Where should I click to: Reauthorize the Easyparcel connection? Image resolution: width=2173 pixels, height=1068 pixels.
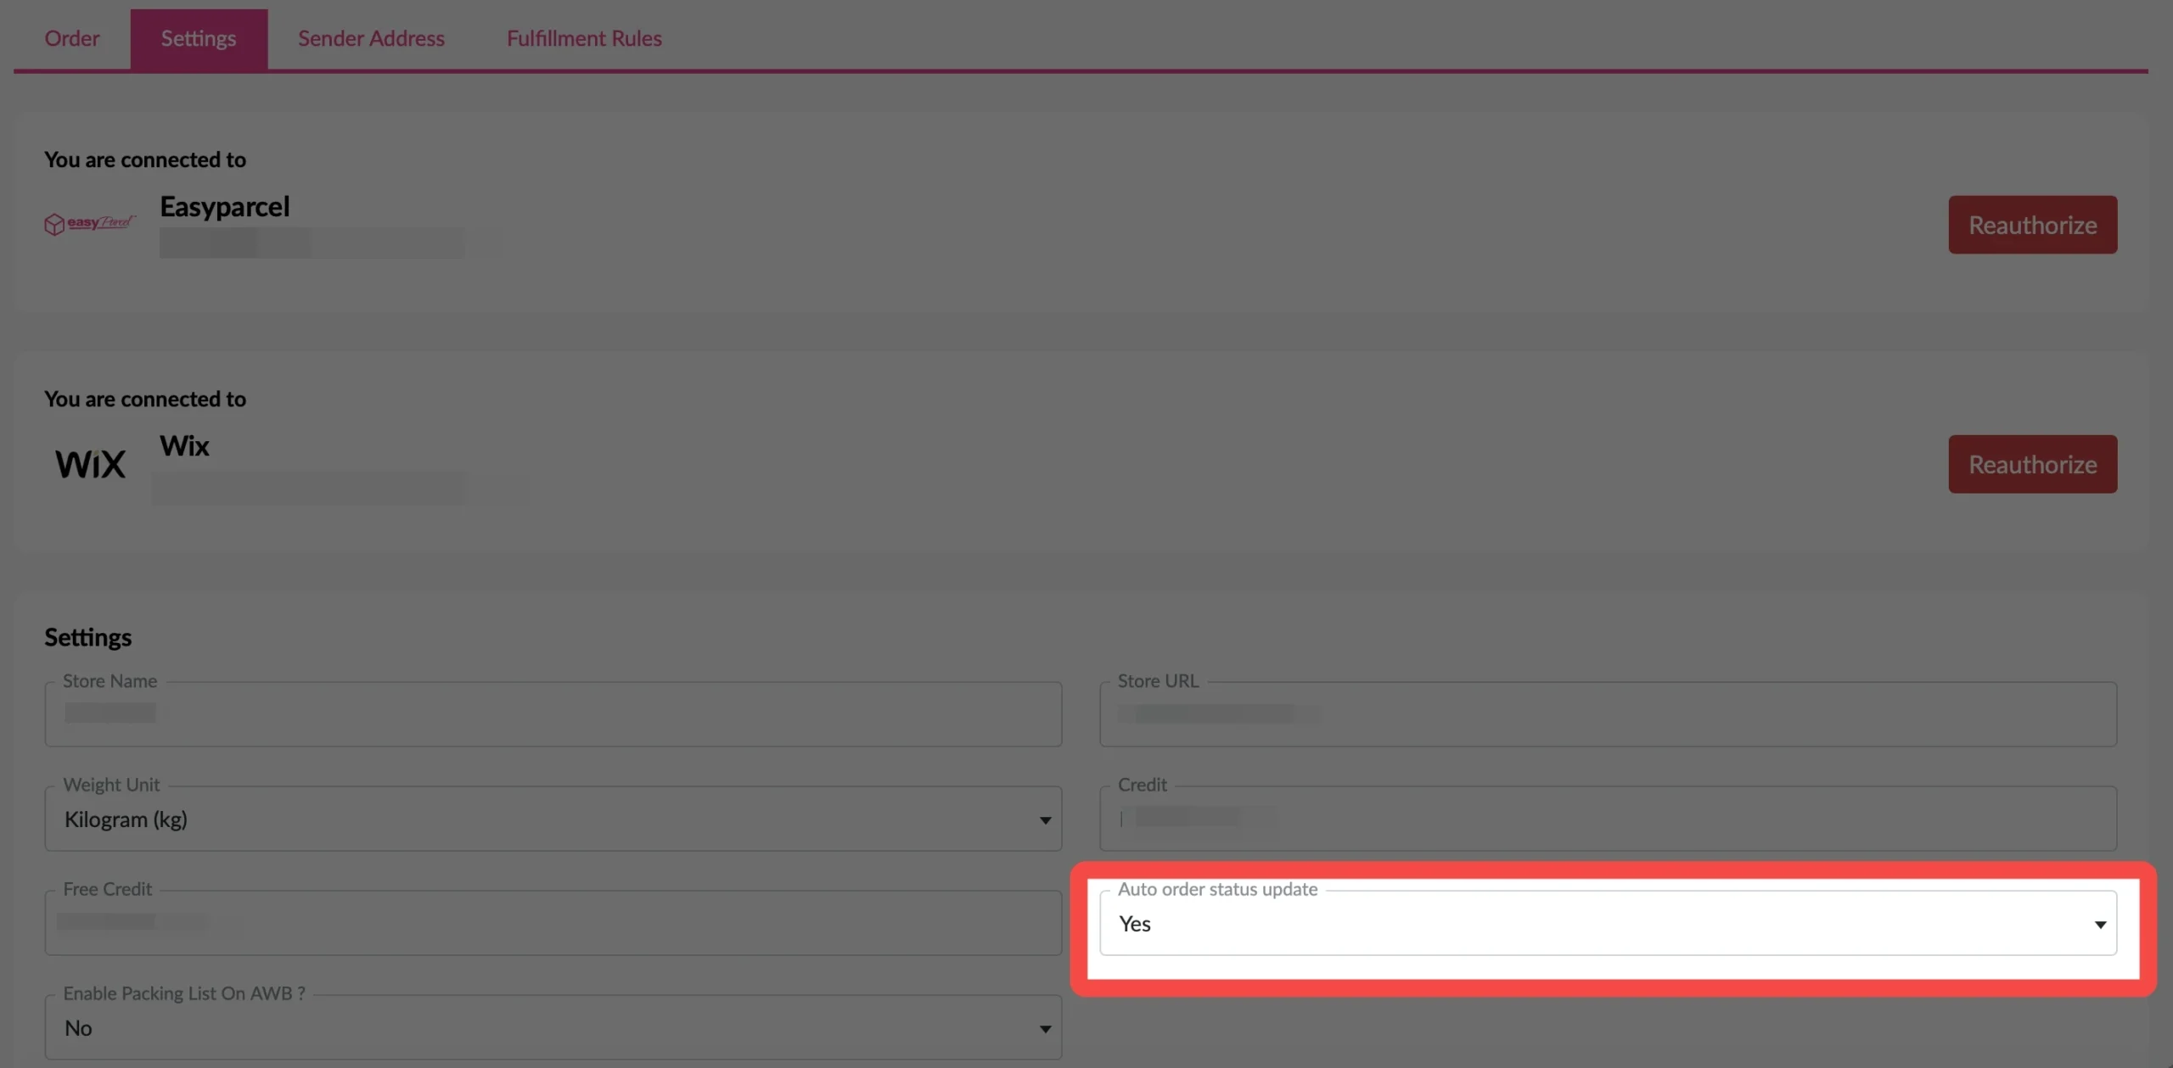[x=2032, y=225]
